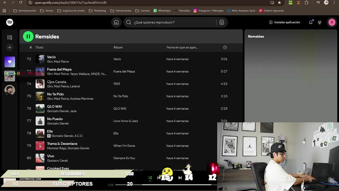
Task: Skip to the next track
Action: [x=180, y=178]
